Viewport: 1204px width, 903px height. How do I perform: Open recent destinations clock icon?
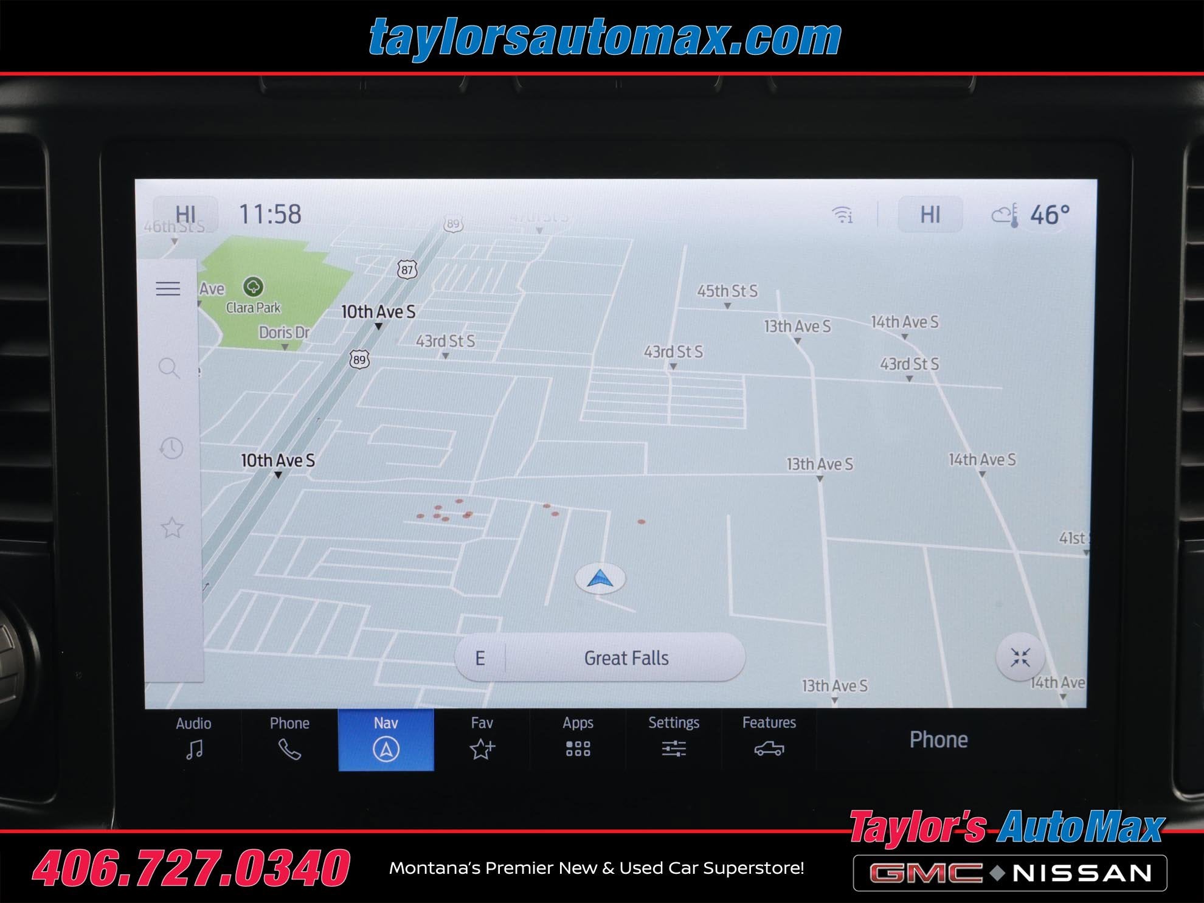click(171, 448)
